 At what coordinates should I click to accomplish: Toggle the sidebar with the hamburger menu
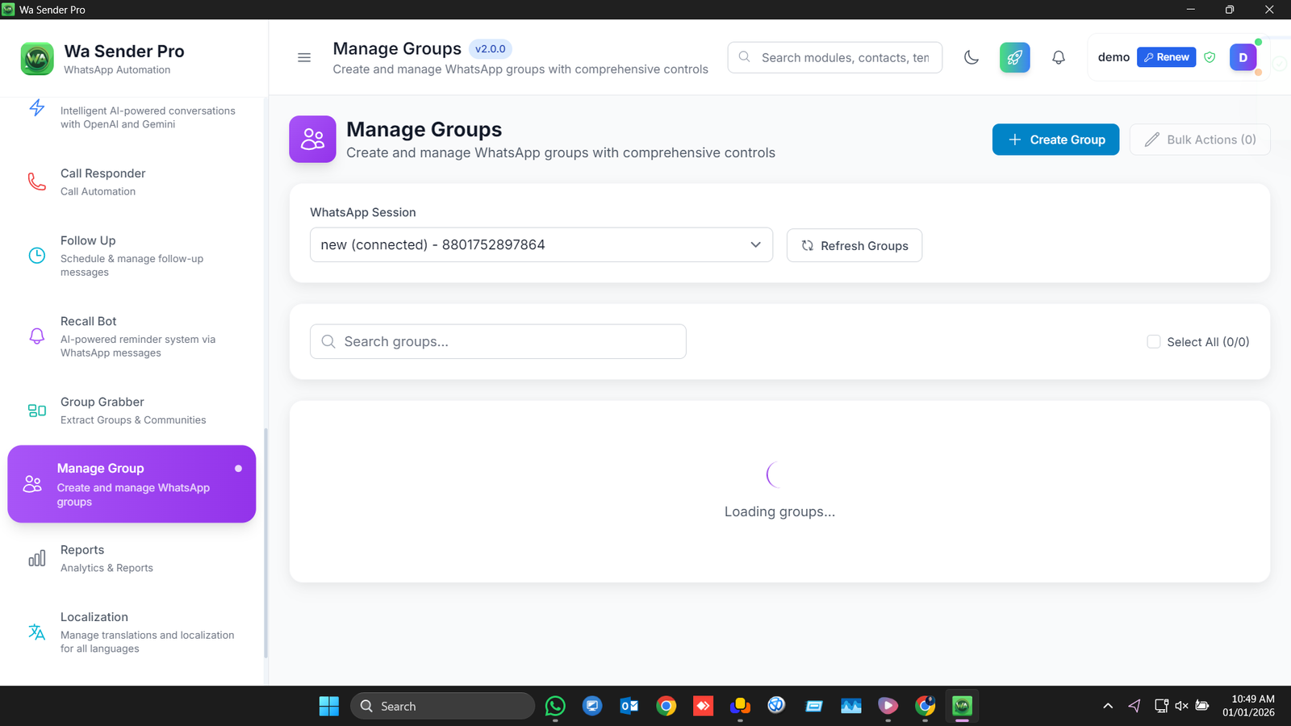pos(304,57)
